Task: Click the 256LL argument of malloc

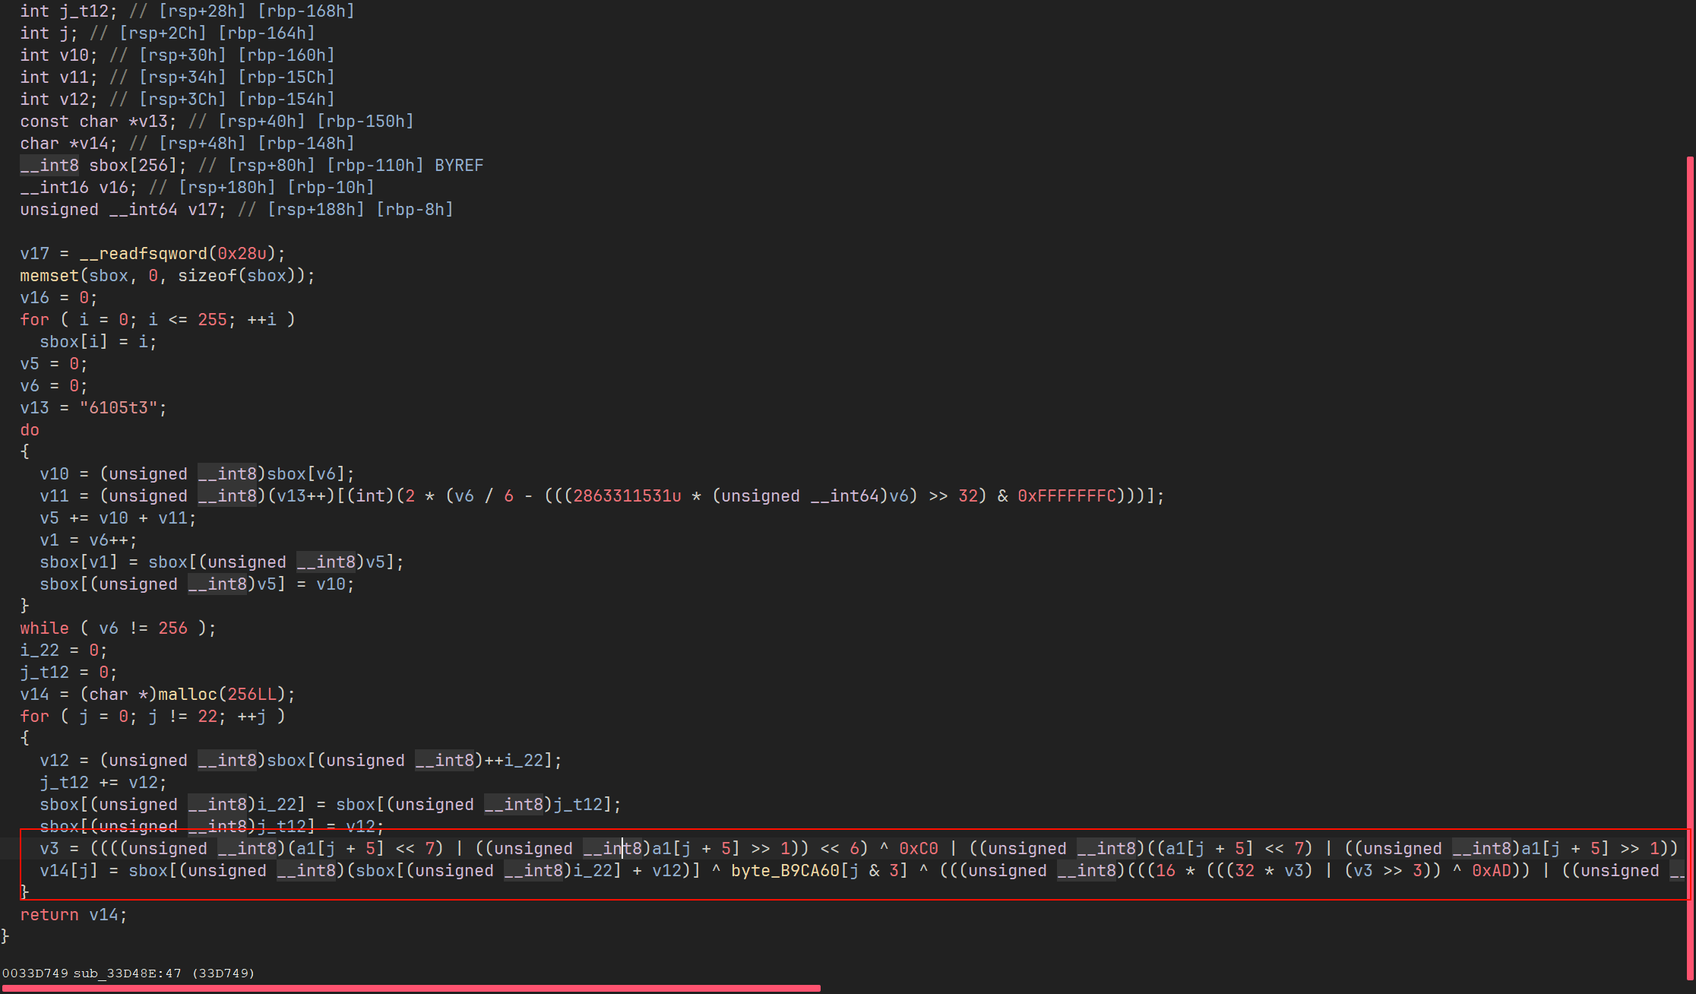Action: tap(252, 695)
